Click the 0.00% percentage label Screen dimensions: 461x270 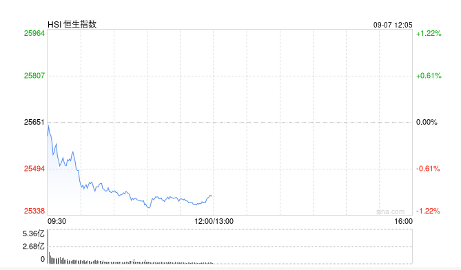pyautogui.click(x=427, y=122)
